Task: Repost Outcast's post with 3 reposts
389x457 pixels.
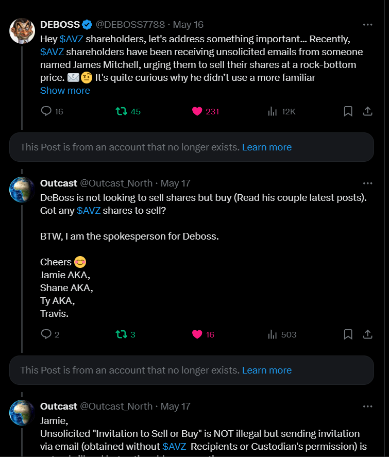Action: click(122, 334)
